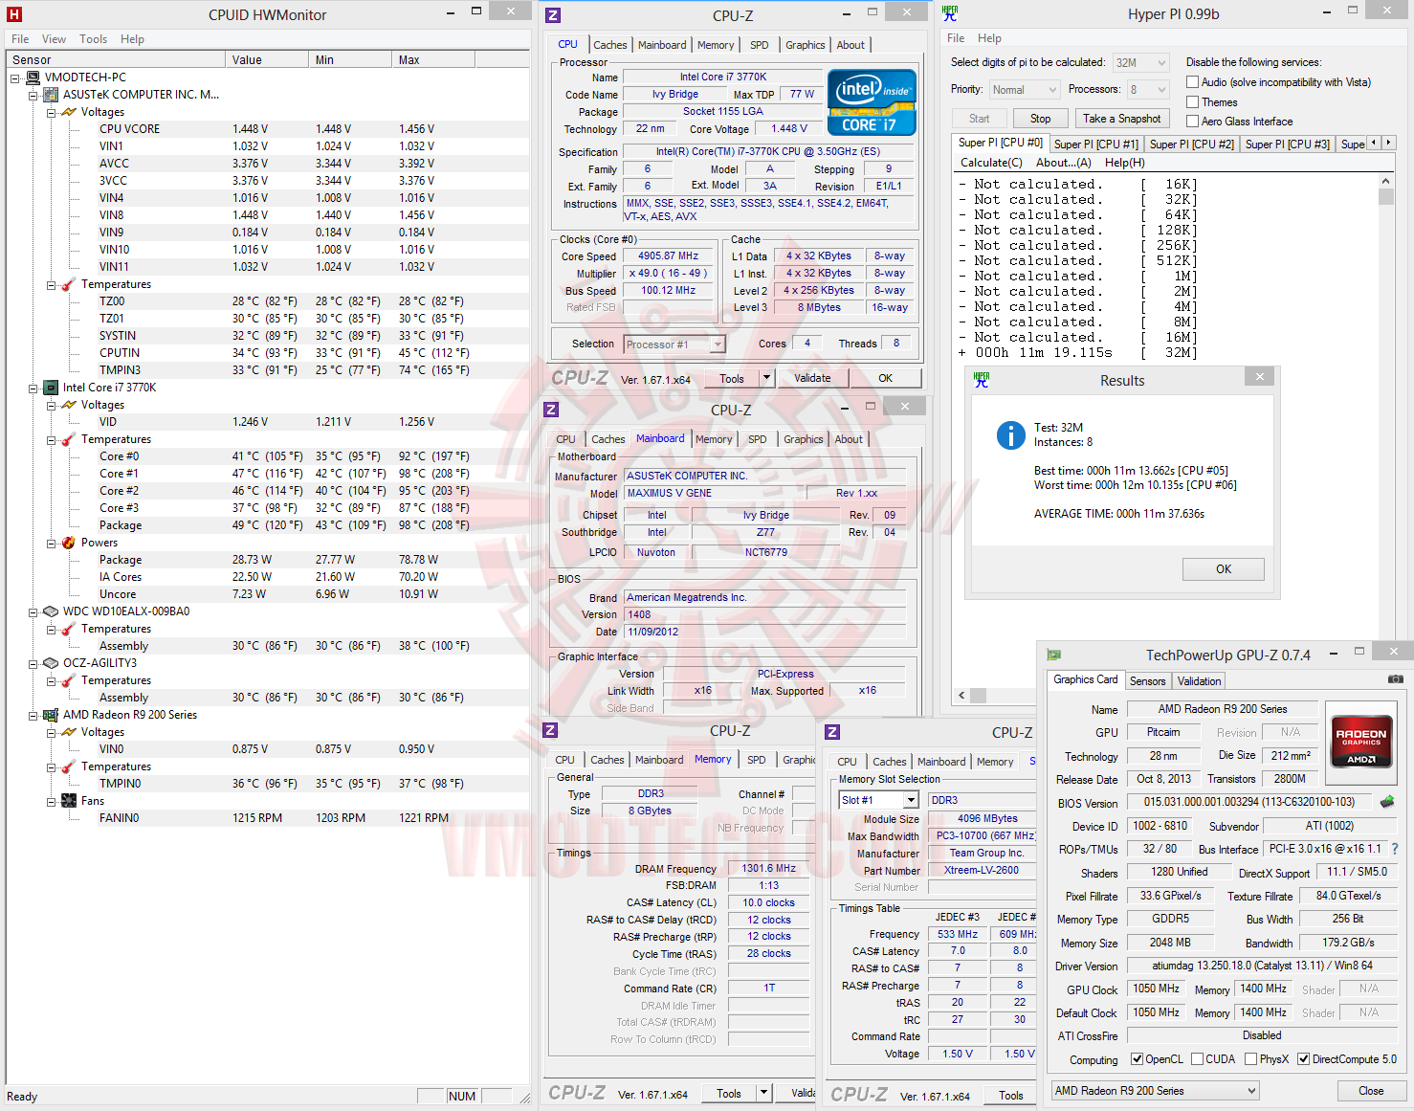This screenshot has height=1111, width=1414.
Task: Open the Help menu in Hyper PI
Action: [989, 38]
